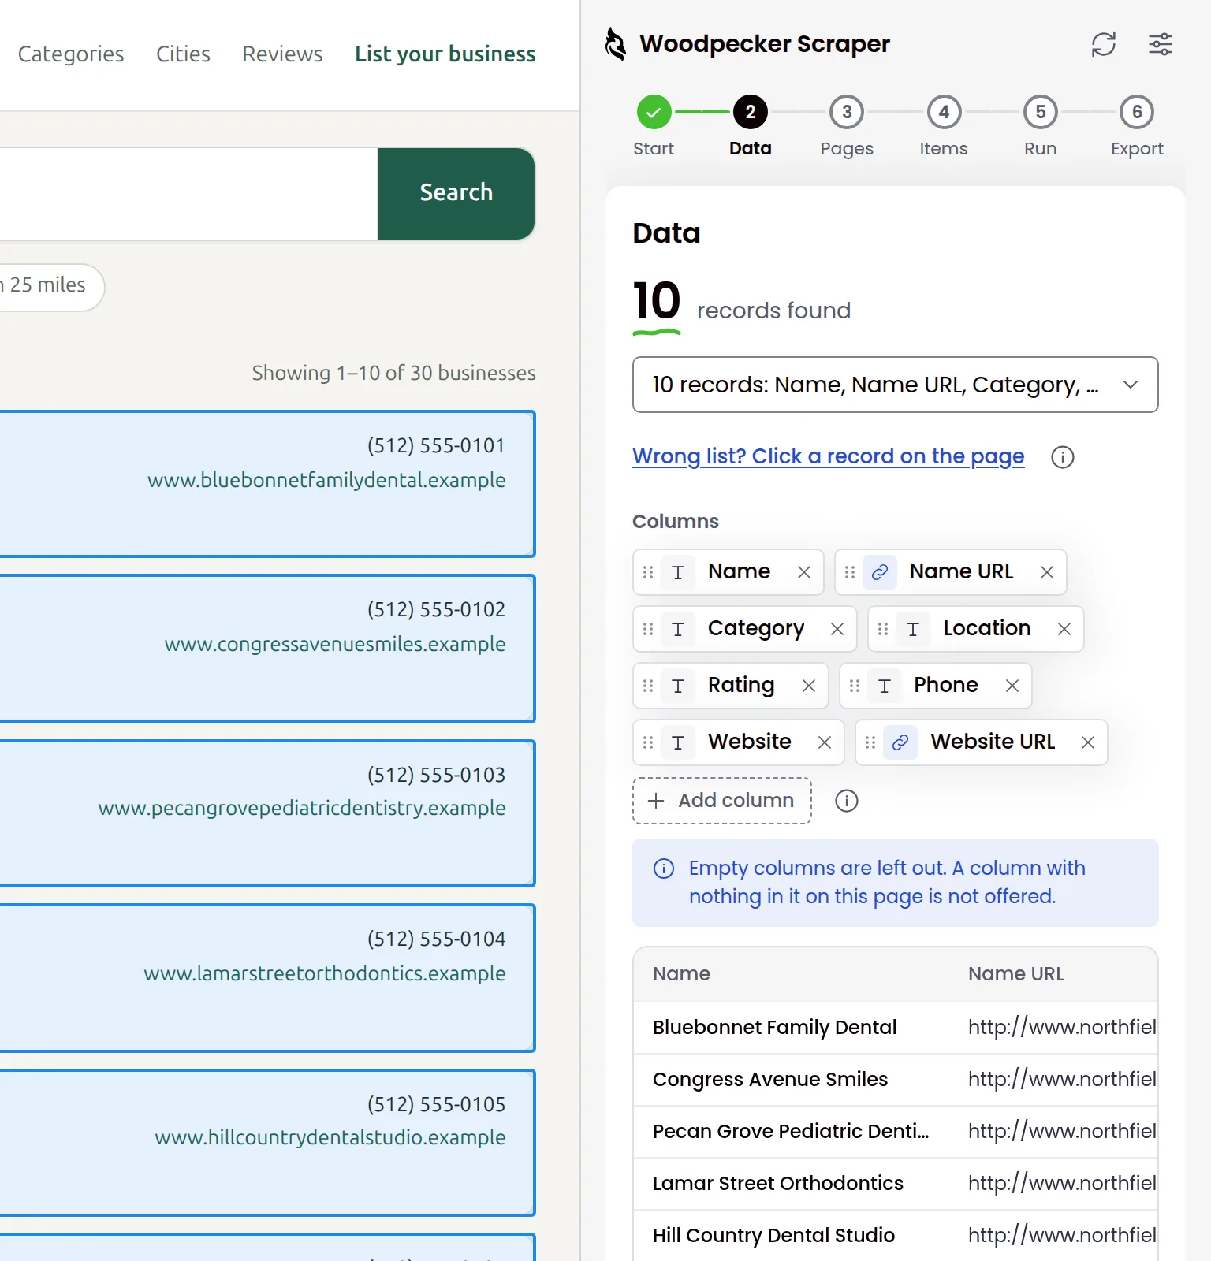Click the info icon beside Wrong list link
Image resolution: width=1211 pixels, height=1261 pixels.
coord(1062,457)
